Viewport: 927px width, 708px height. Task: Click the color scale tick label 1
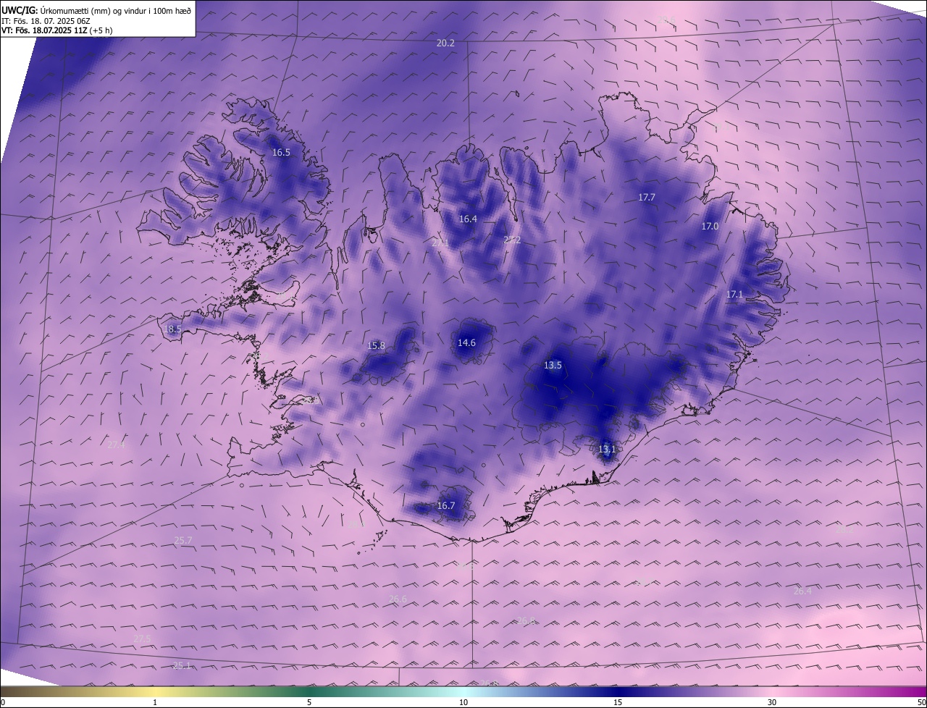pos(155,702)
